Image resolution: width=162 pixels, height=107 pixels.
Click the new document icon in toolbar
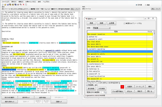coord(3,5)
